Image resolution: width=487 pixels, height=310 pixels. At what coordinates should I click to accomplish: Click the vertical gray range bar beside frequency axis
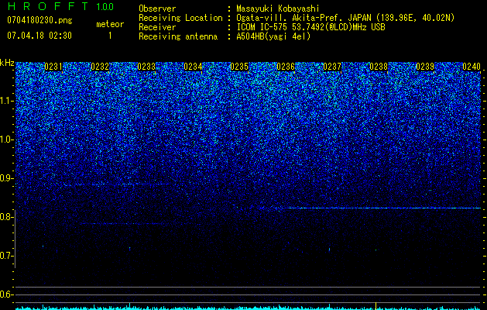pyautogui.click(x=15, y=239)
